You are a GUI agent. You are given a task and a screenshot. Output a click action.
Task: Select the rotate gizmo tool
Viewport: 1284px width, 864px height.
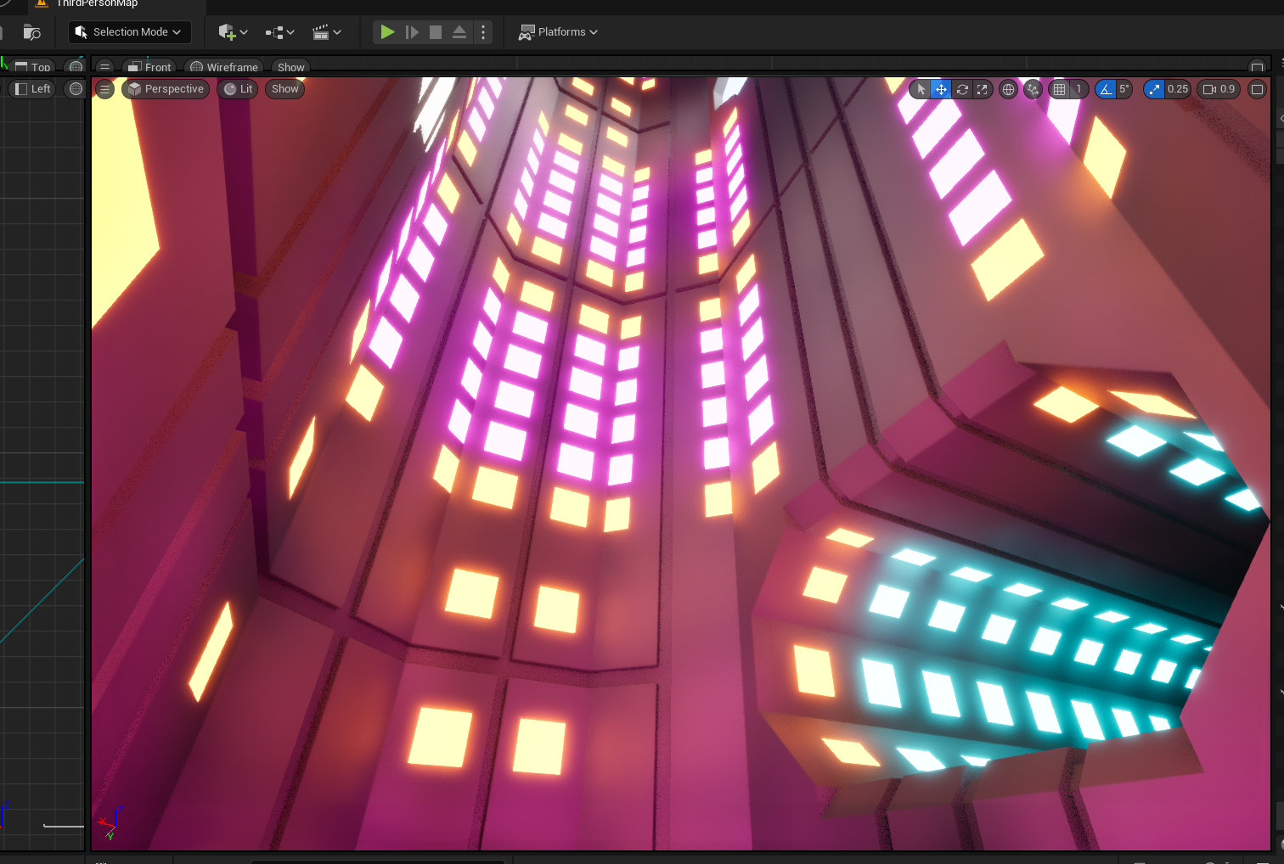(x=962, y=89)
